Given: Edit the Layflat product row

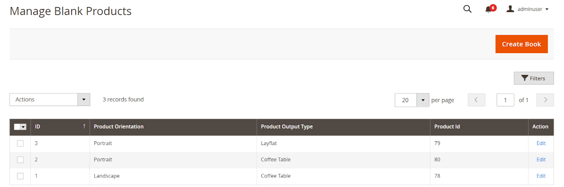Looking at the screenshot, I should tap(541, 143).
